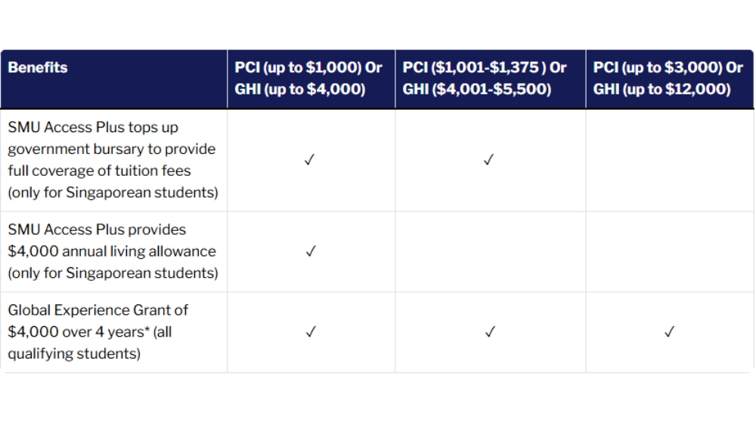756x425 pixels.
Task: Click the "GHI (up to $12,000)" header text
Action: coord(662,90)
